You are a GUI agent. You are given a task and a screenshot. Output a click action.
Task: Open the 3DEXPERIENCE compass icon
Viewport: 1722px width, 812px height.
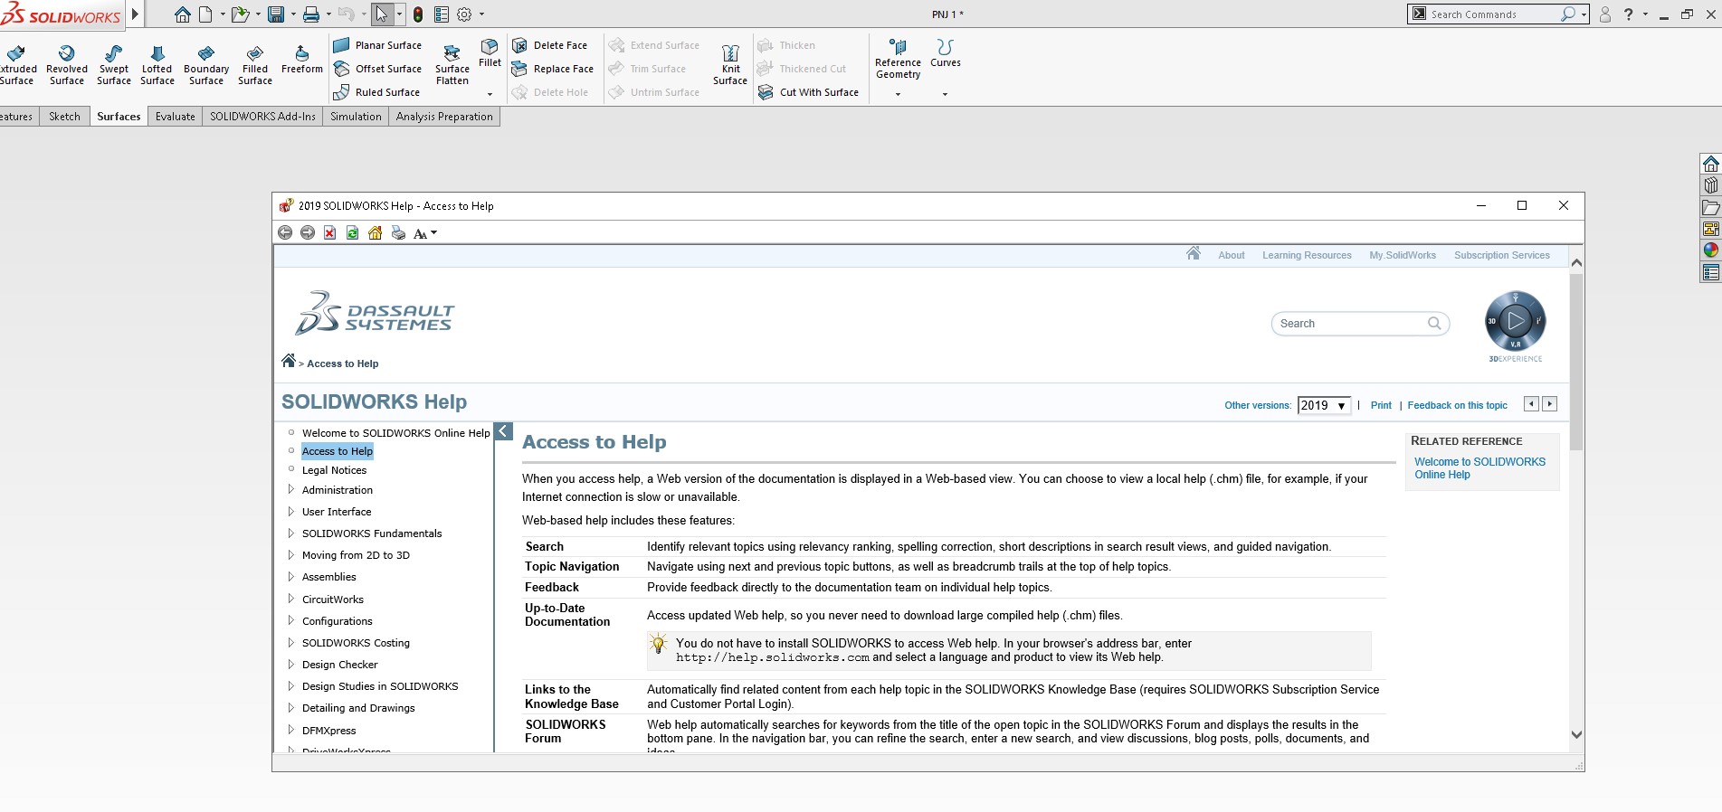point(1516,321)
